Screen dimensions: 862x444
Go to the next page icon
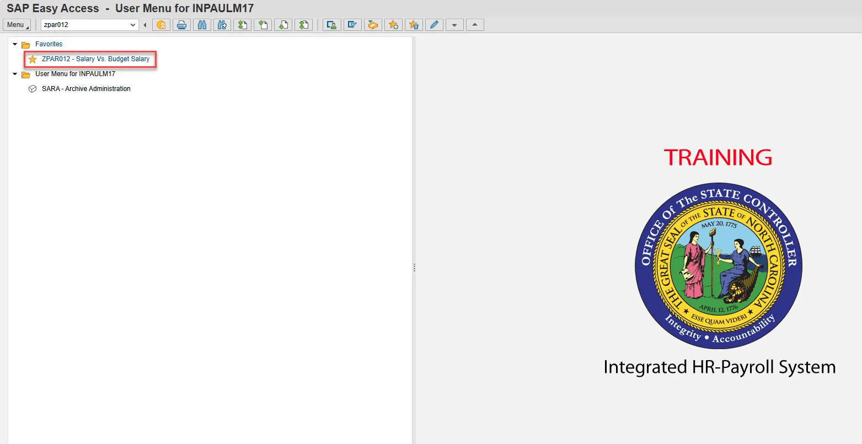(x=283, y=25)
